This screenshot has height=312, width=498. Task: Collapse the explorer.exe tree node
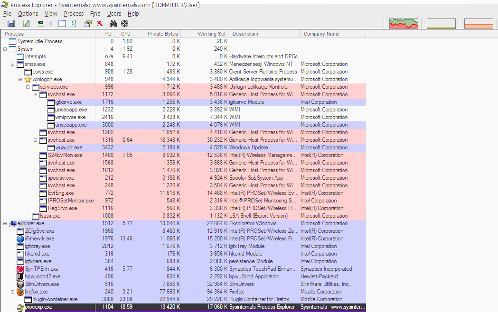coord(5,224)
